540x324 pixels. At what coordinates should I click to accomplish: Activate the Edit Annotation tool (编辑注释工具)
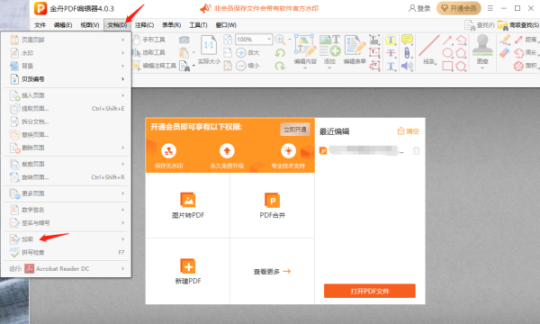[154, 66]
